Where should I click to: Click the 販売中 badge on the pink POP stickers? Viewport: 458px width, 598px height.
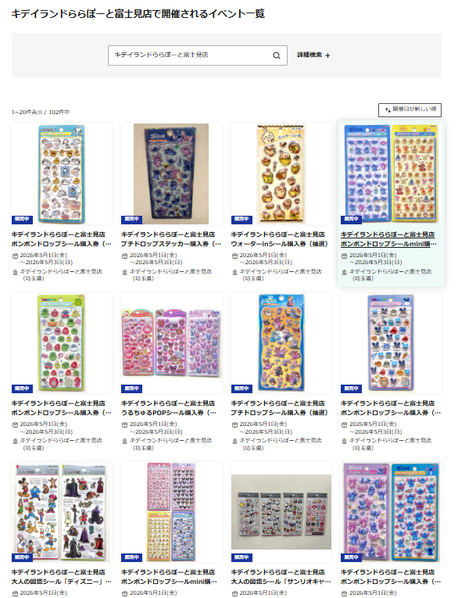click(131, 389)
